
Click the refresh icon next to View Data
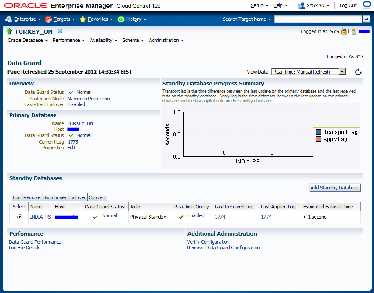(358, 72)
